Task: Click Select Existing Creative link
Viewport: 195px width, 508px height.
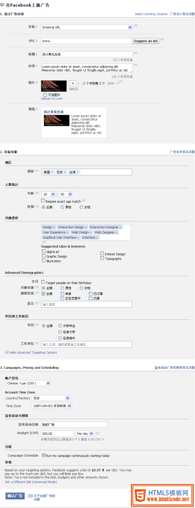Action: point(151,14)
